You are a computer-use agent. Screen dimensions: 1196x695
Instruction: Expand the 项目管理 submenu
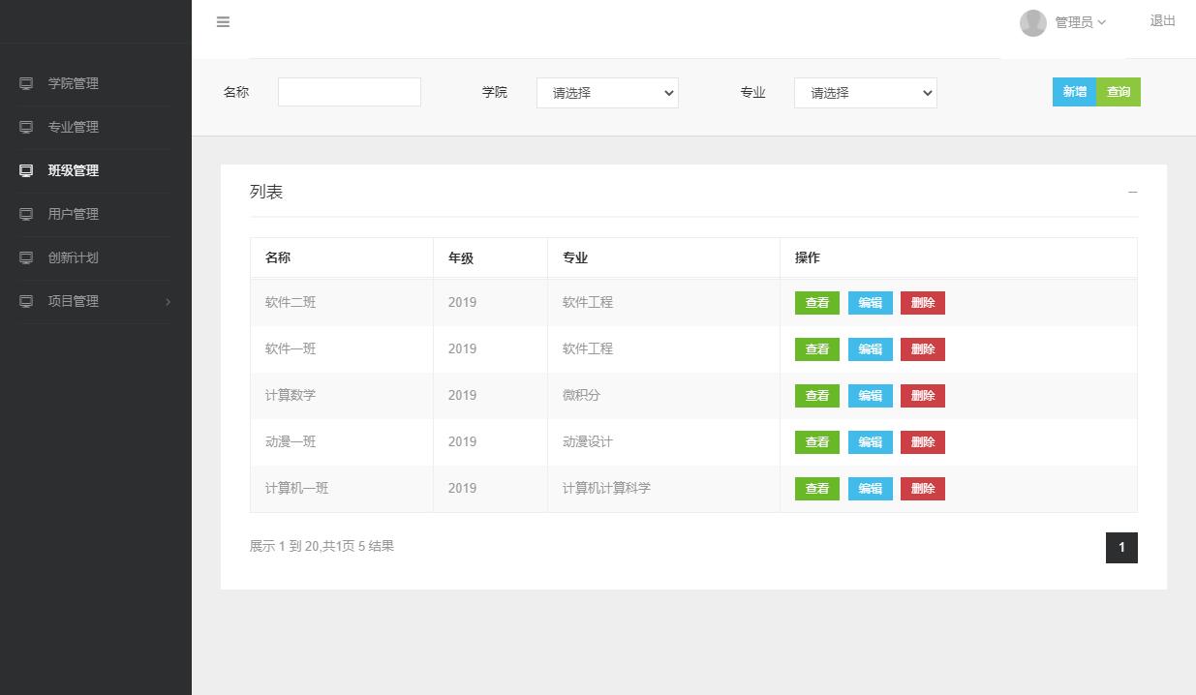94,301
